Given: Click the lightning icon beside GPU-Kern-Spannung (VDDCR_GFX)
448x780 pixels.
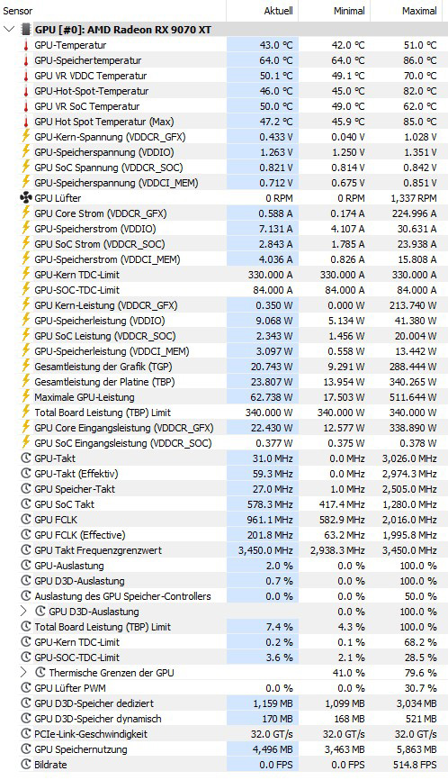Looking at the screenshot, I should click(x=25, y=137).
